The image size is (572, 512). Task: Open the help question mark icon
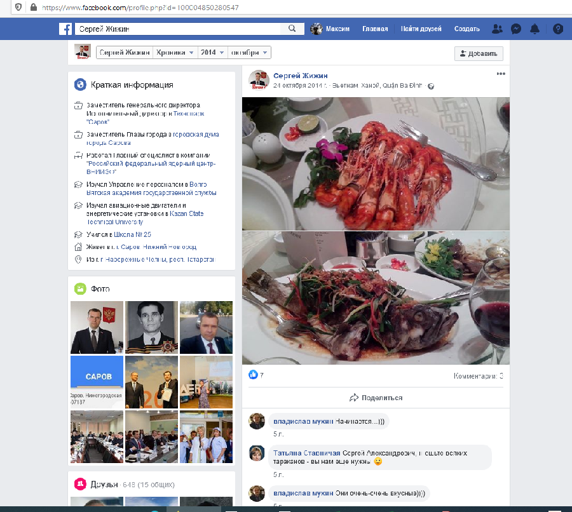558,29
